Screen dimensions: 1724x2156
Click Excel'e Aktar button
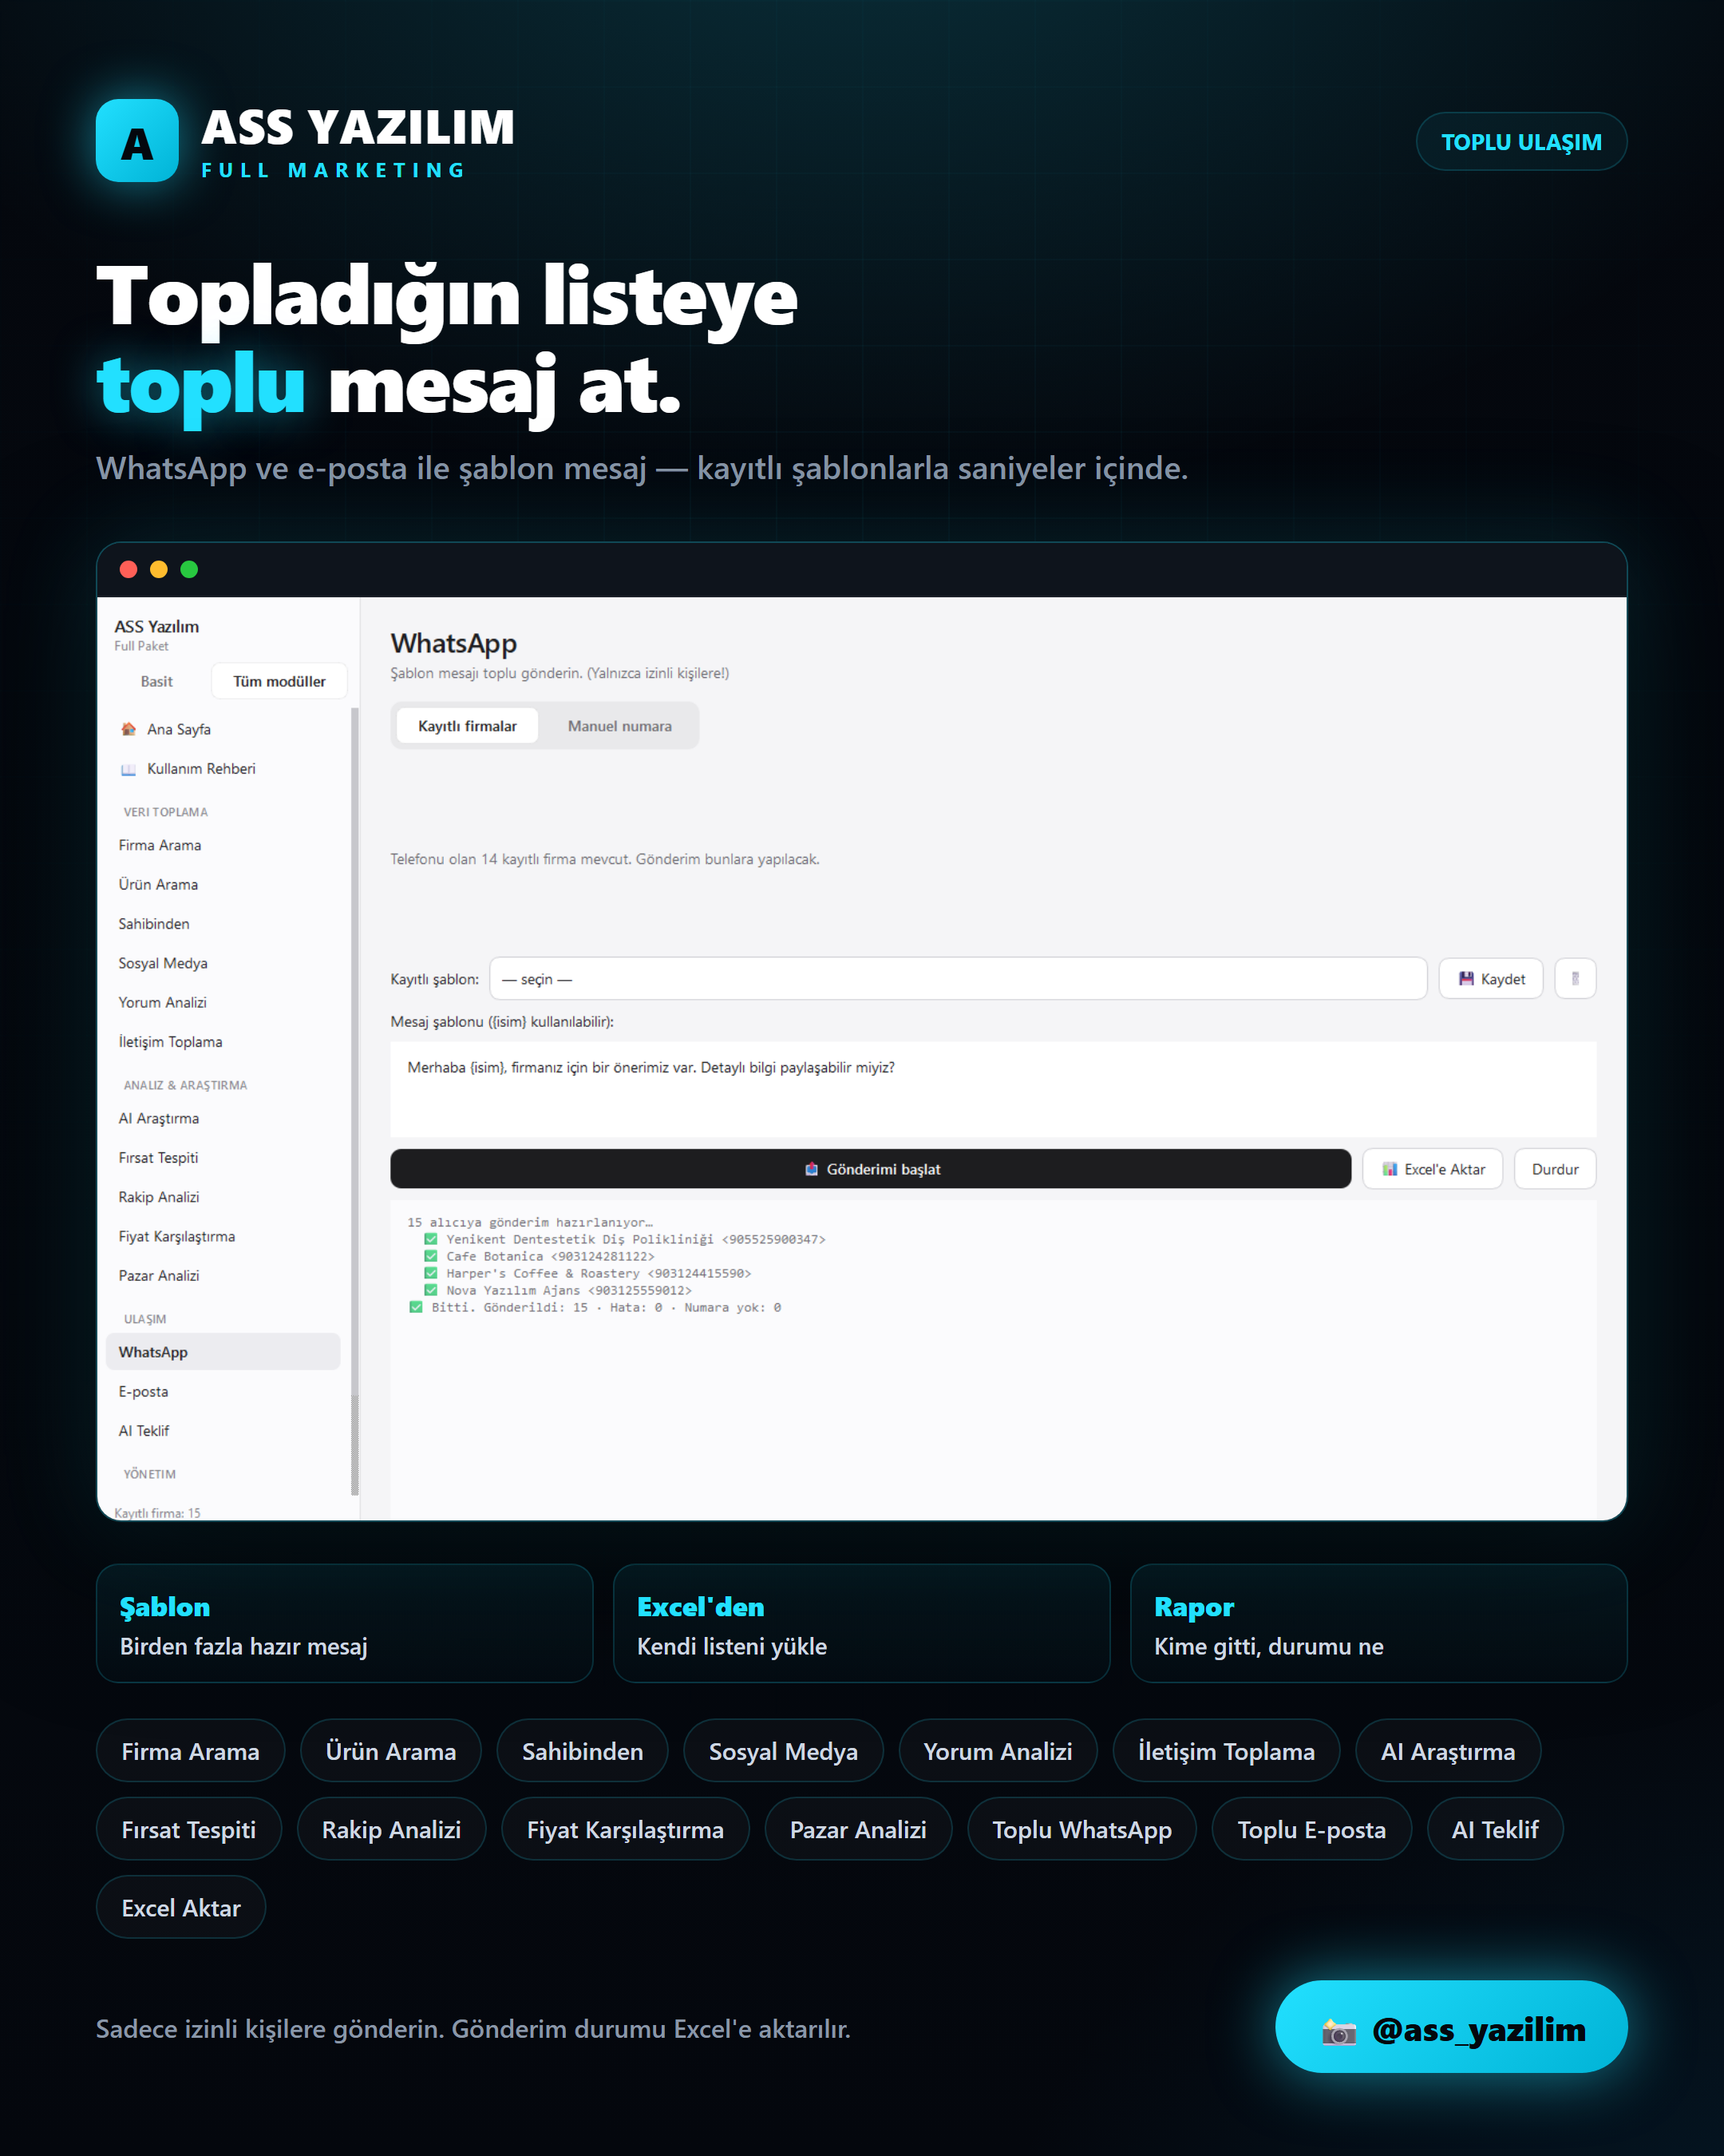[1432, 1169]
